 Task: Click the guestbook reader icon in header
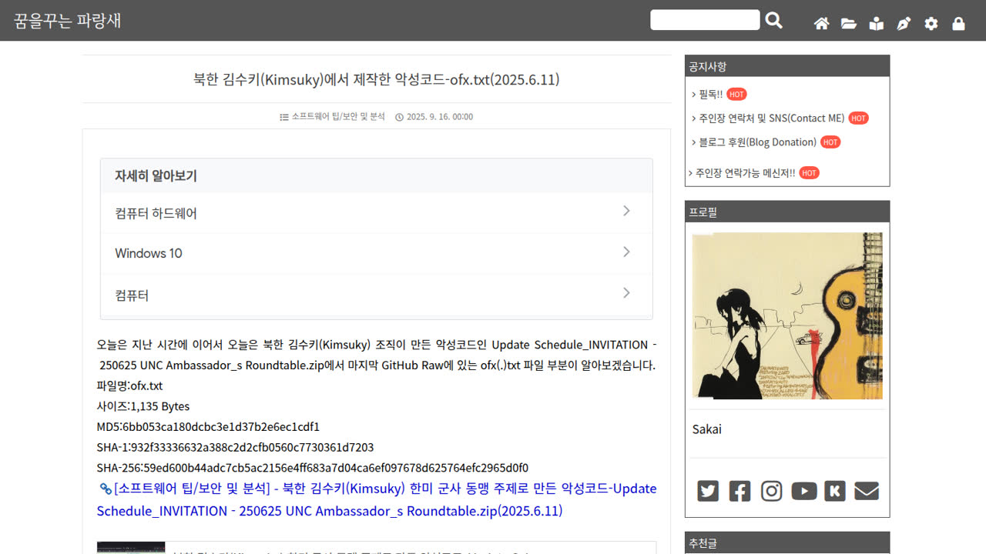(x=877, y=24)
